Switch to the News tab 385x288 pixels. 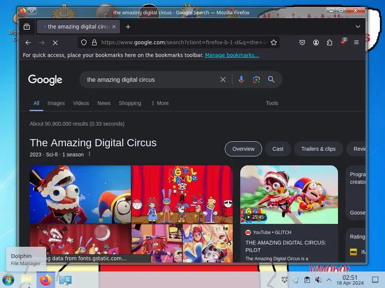tap(104, 103)
